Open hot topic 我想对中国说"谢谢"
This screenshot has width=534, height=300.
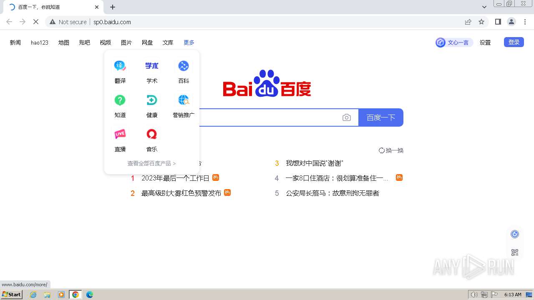[315, 163]
